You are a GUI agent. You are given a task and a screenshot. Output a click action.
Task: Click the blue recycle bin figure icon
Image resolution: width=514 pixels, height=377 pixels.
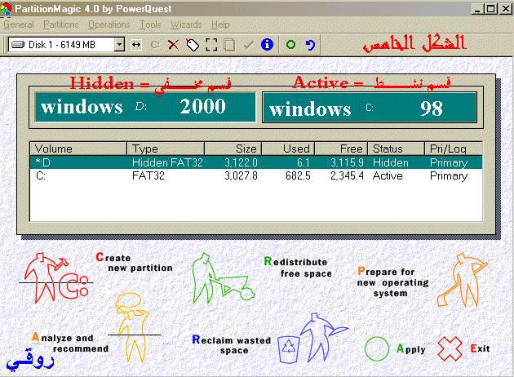[x=313, y=339]
